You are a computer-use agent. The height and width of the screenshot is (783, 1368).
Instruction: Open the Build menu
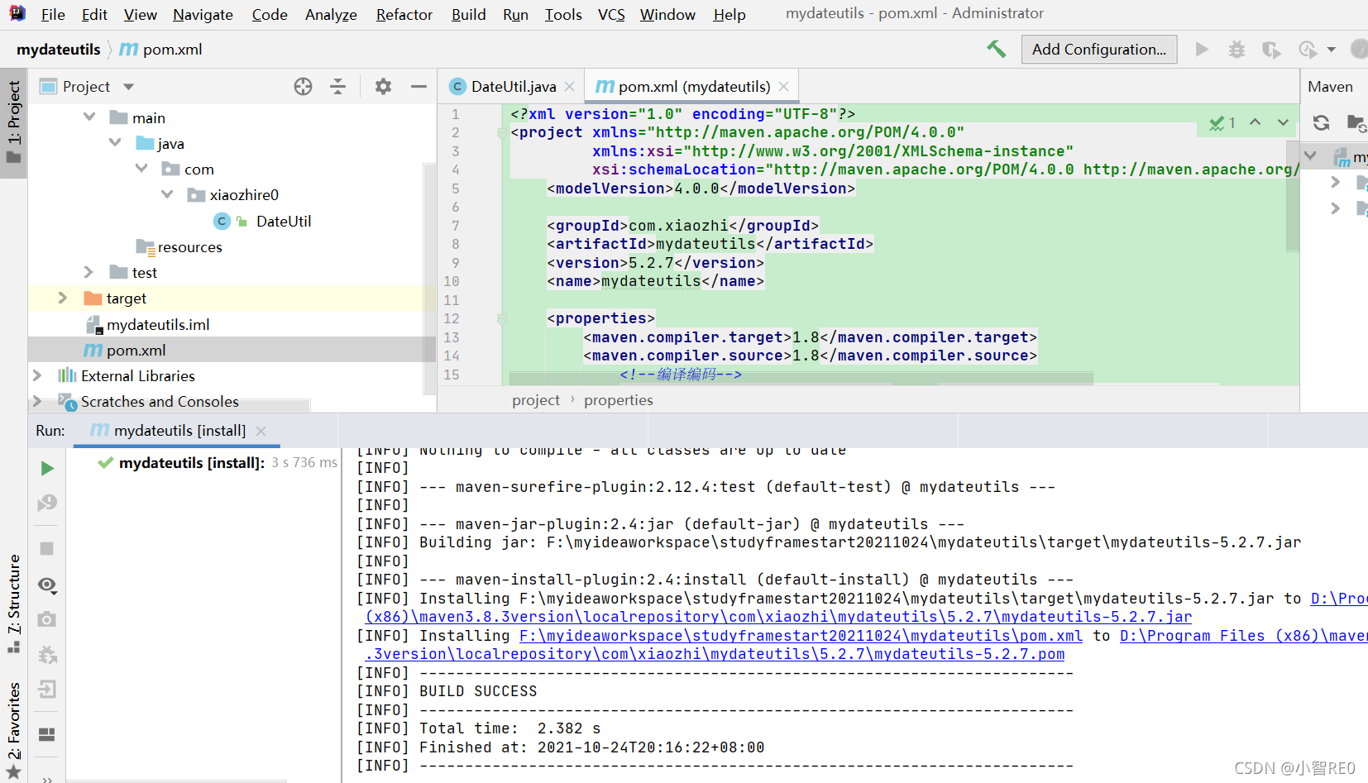coord(468,15)
